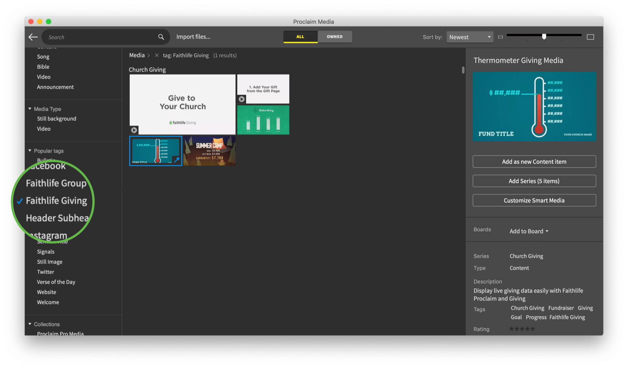
Task: Open the Sort by Newest dropdown
Action: tap(470, 37)
